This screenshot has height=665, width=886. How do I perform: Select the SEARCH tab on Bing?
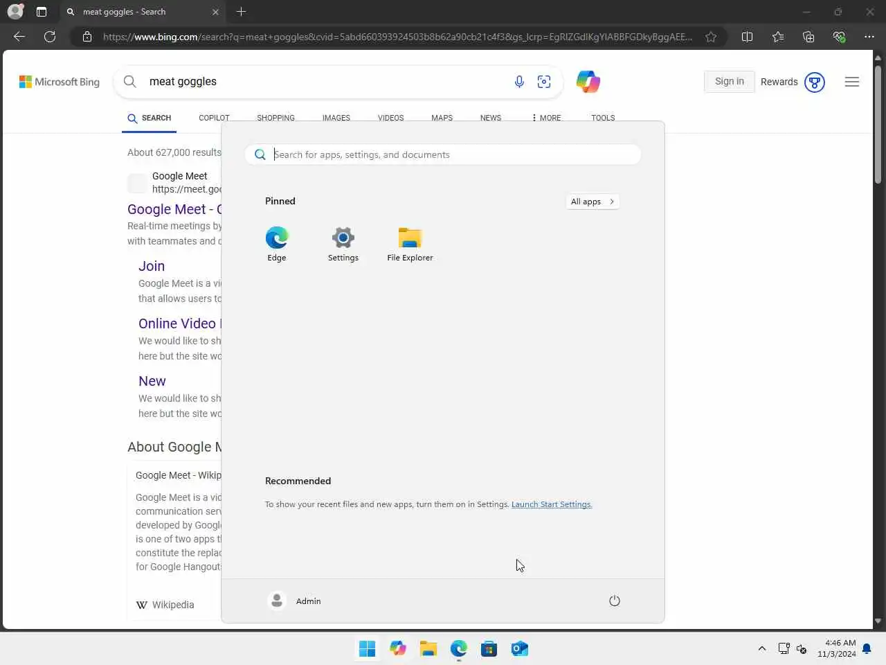pos(149,118)
